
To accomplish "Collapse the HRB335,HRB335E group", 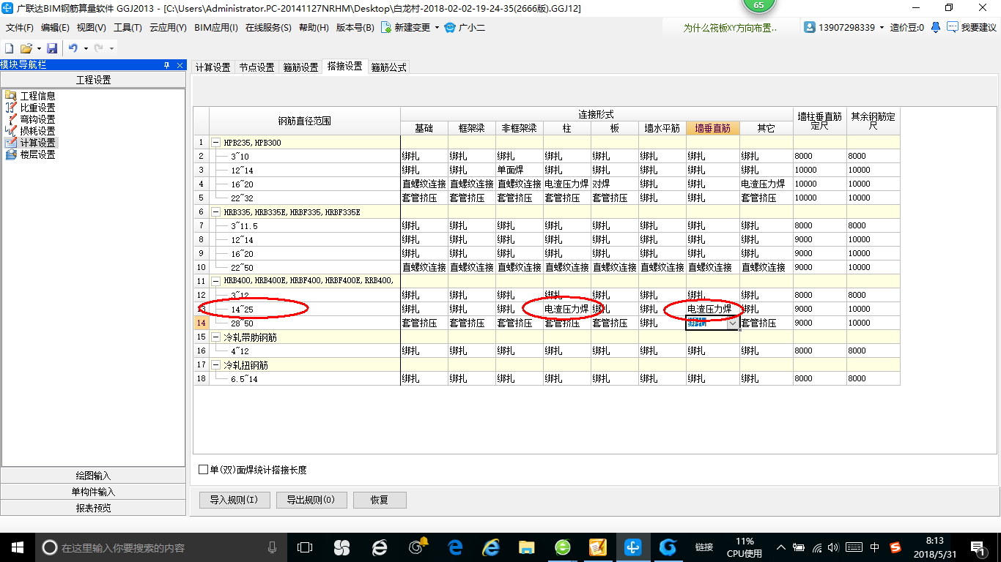I will pos(216,212).
